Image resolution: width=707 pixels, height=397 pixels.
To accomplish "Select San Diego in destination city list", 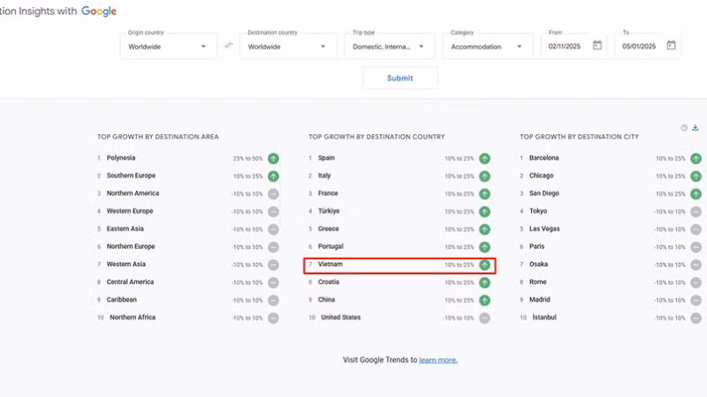I will tap(544, 194).
